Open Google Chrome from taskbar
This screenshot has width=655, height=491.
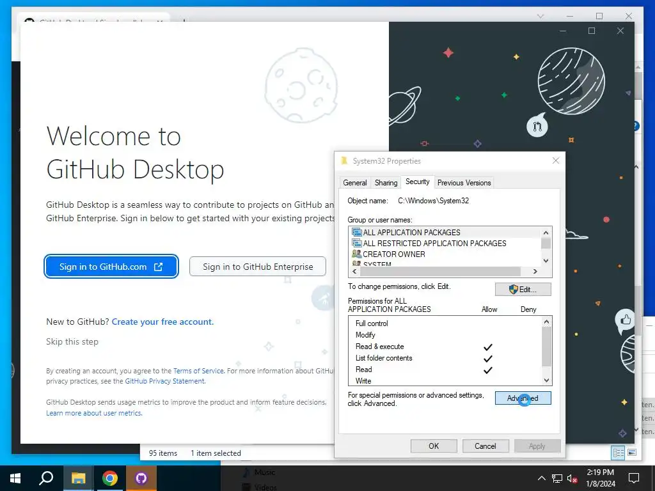click(x=110, y=478)
